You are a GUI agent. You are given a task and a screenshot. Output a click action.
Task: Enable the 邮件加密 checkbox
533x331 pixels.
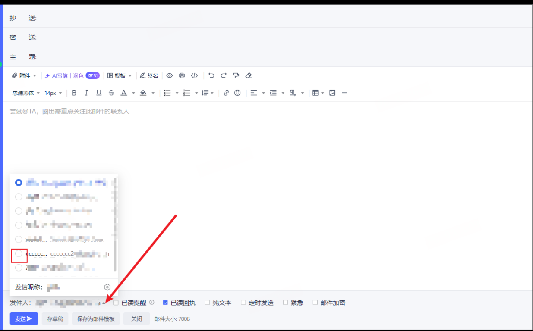pos(315,303)
